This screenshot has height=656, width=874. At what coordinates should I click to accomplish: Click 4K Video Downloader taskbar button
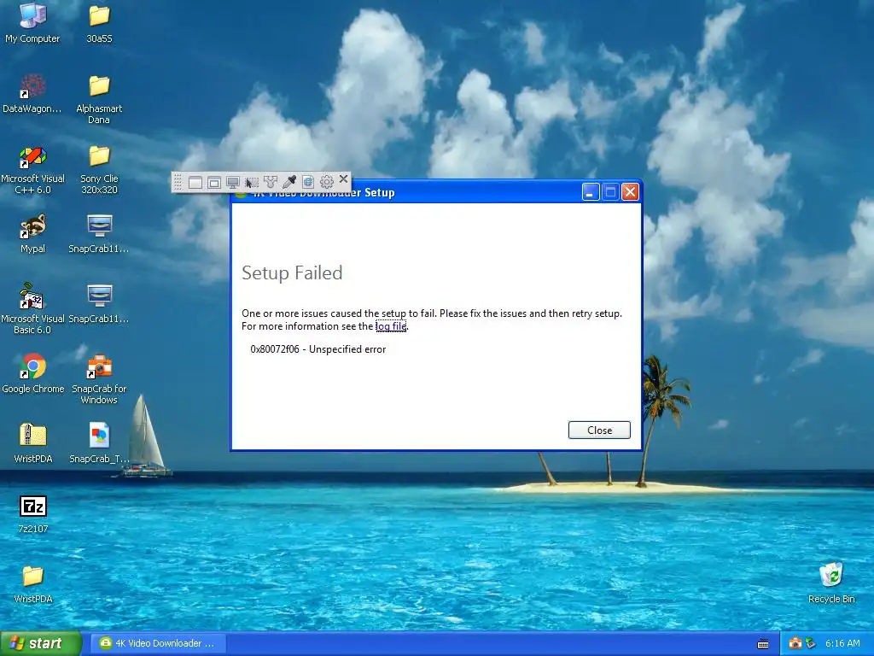point(158,643)
